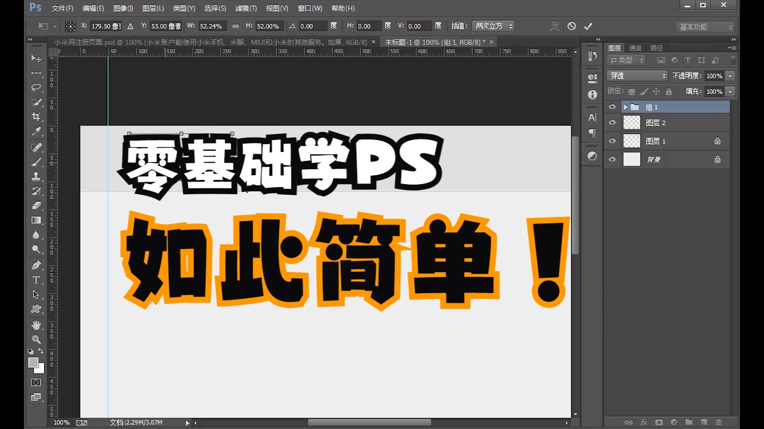Open the History panel icon
The width and height of the screenshot is (764, 429).
(x=592, y=56)
